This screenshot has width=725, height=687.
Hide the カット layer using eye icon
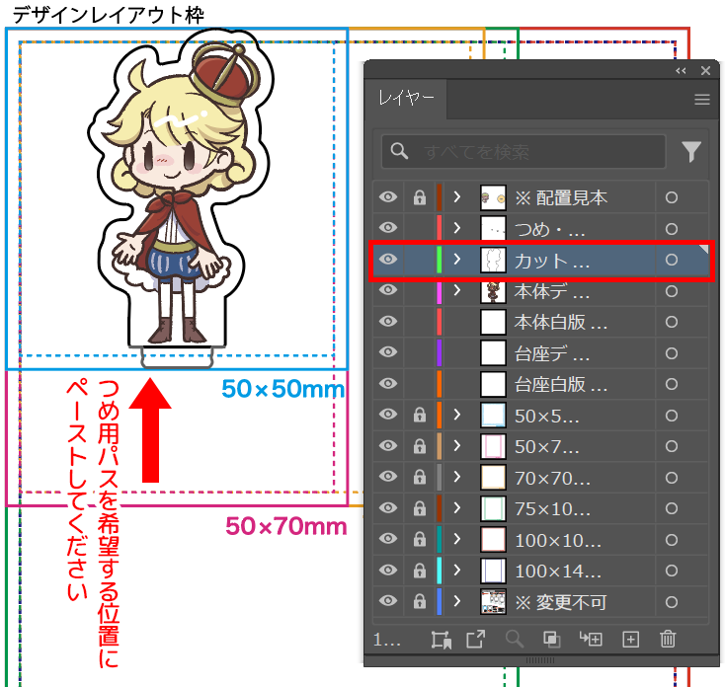(x=388, y=260)
